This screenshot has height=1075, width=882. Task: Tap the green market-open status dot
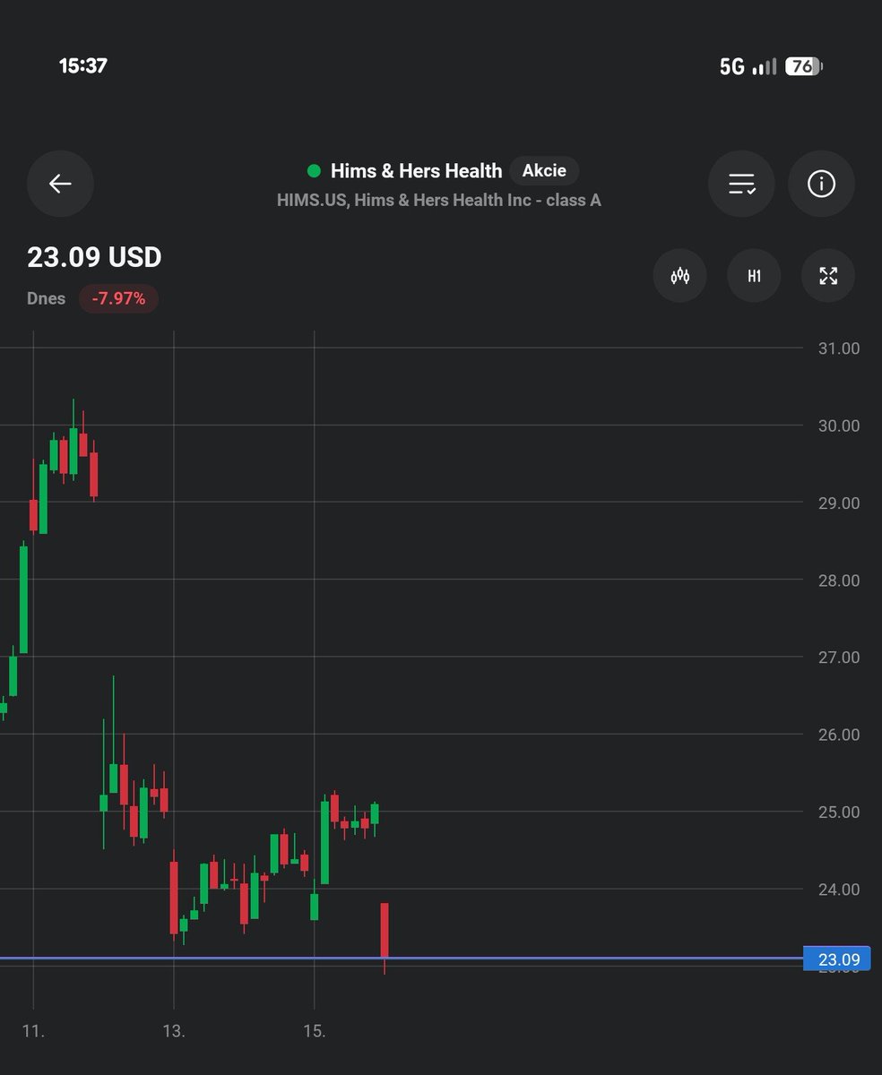(x=314, y=170)
